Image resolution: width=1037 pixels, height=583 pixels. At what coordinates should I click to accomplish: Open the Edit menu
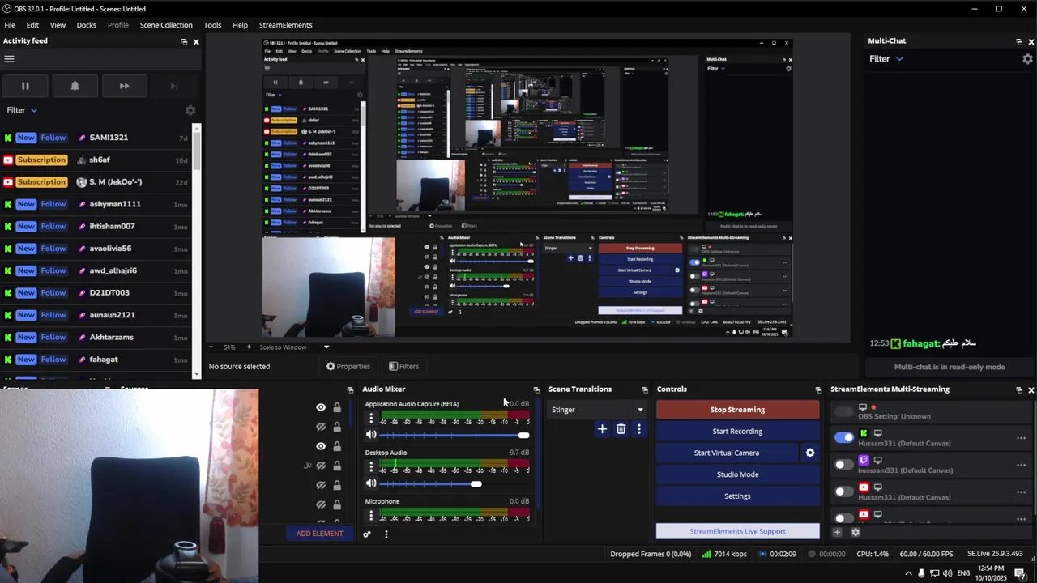(x=32, y=25)
